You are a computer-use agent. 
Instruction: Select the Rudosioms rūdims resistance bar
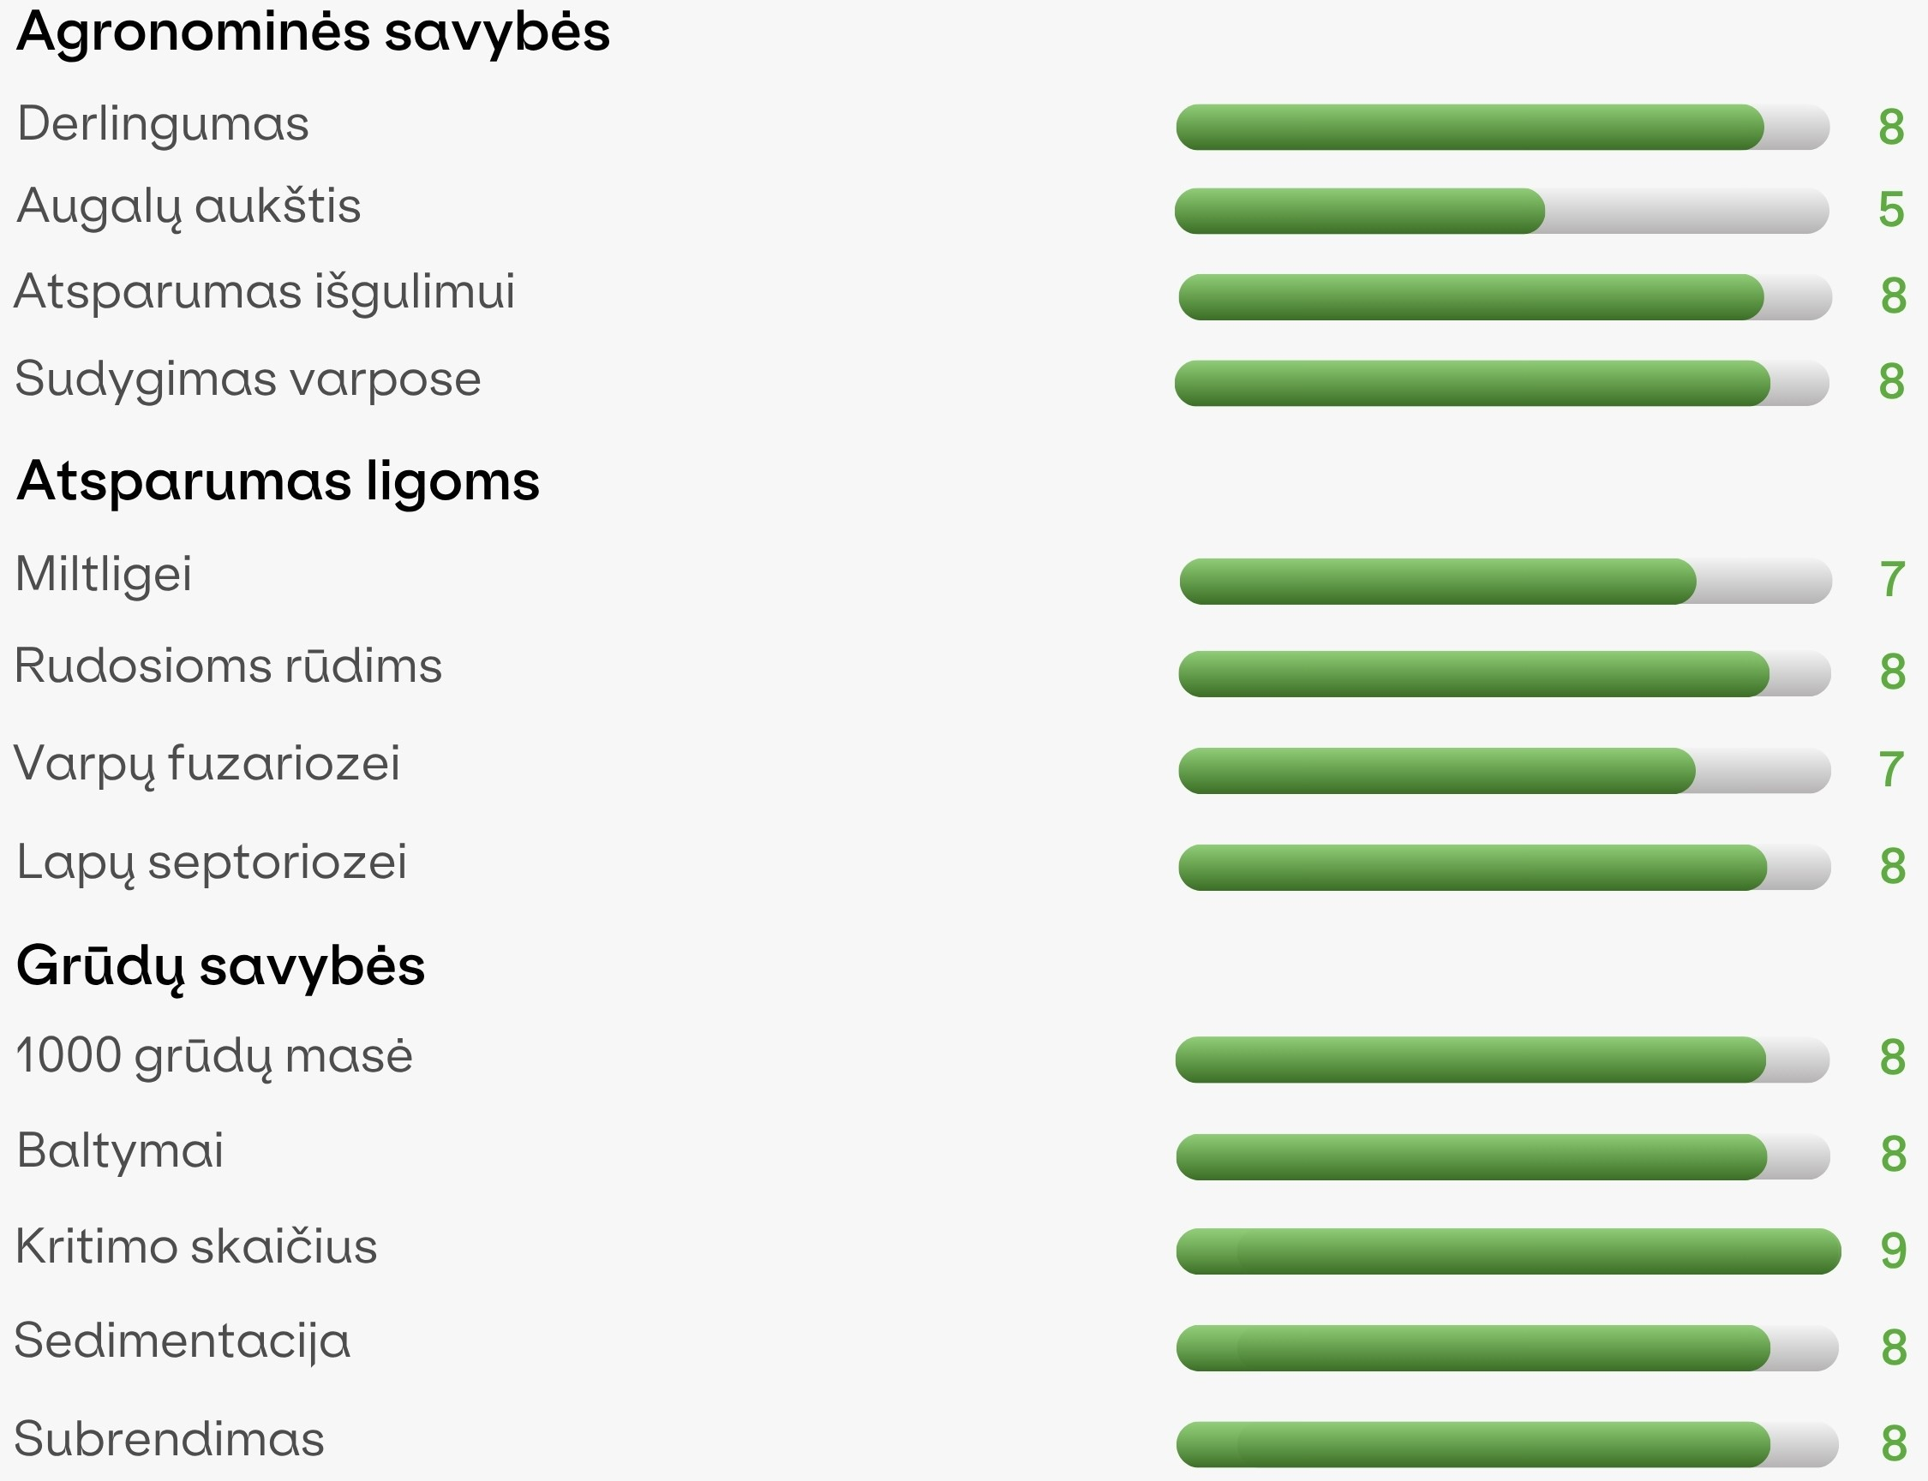[x=1505, y=673]
